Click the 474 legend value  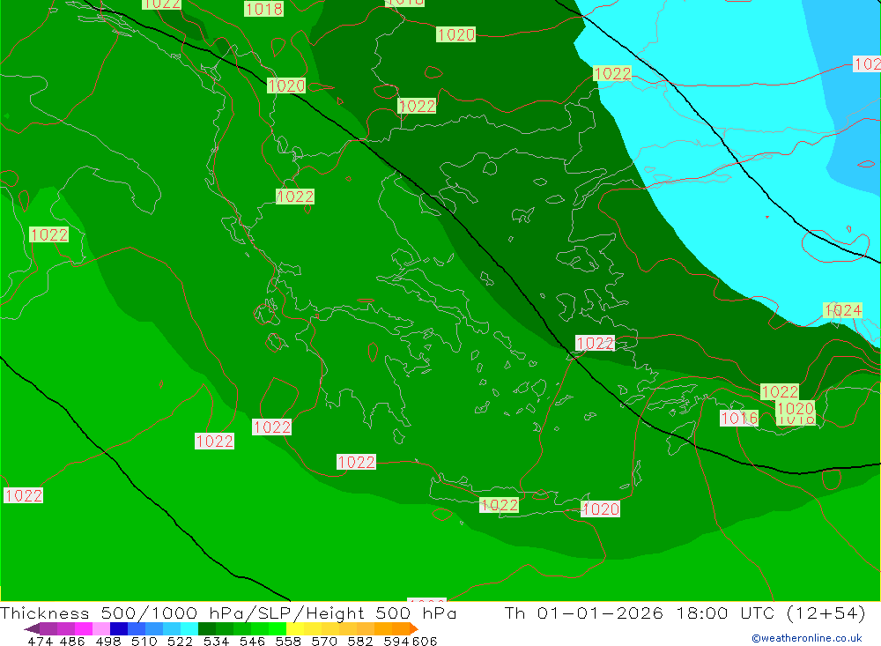pyautogui.click(x=40, y=641)
